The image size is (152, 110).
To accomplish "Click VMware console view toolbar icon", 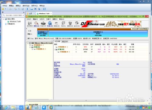I will (x=44, y=9).
